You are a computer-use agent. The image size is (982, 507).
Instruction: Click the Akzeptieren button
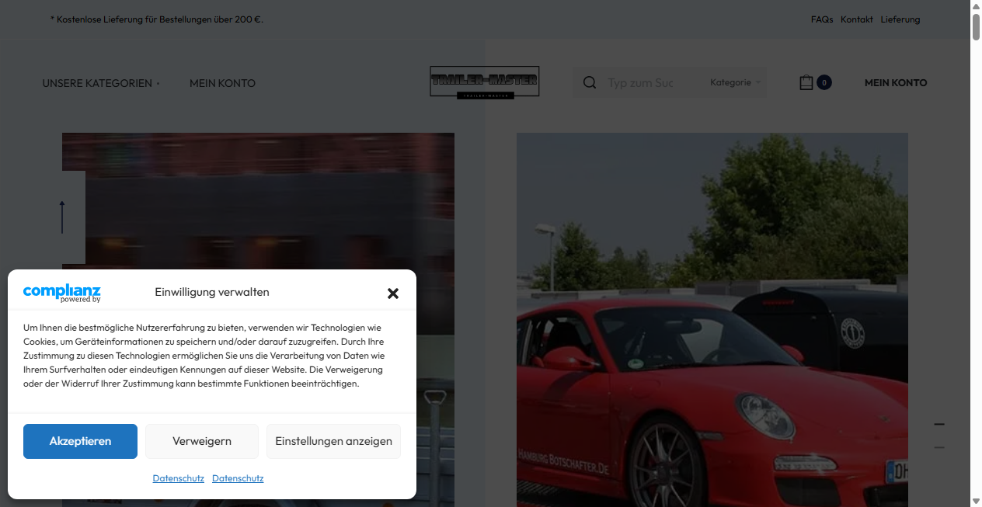(80, 441)
